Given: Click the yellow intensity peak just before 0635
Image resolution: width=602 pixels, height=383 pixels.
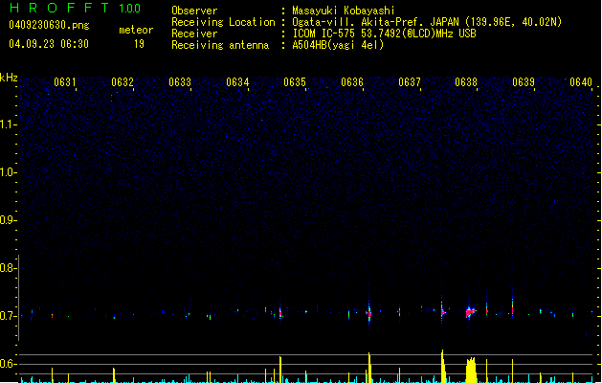Looking at the screenshot, I should tap(280, 370).
